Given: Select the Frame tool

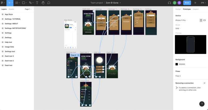Looking at the screenshot, I should [x=17, y=3].
